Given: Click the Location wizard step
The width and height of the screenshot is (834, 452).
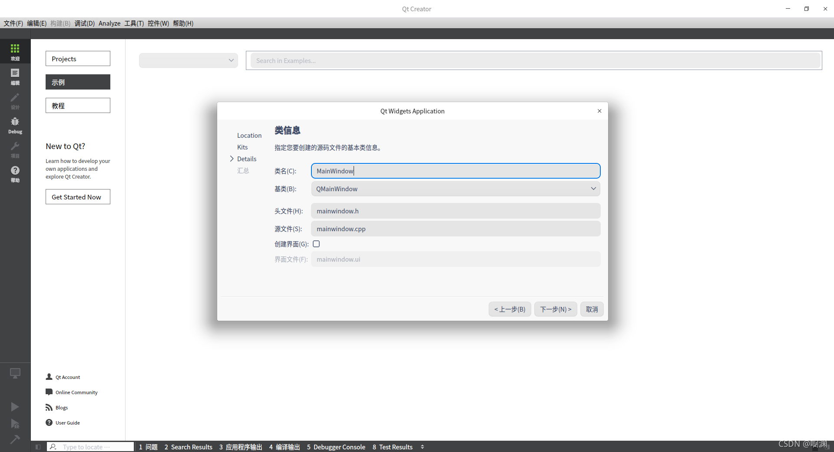Looking at the screenshot, I should pyautogui.click(x=249, y=135).
